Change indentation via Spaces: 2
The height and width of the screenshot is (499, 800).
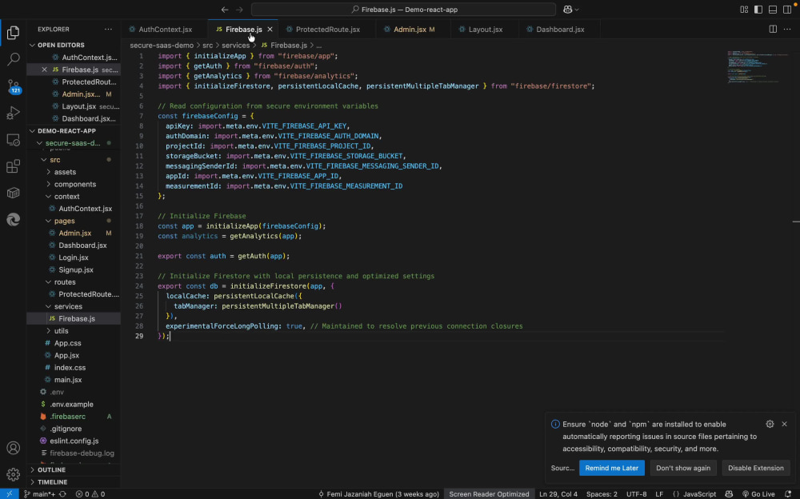(602, 494)
